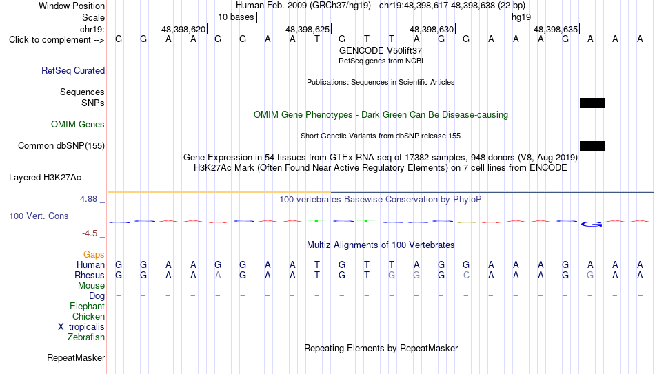The height and width of the screenshot is (374, 655).
Task: Click the RepeatMasker track label
Action: tap(76, 357)
